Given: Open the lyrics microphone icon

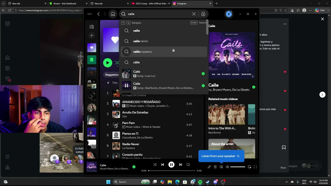Looking at the screenshot, I should 209,167.
